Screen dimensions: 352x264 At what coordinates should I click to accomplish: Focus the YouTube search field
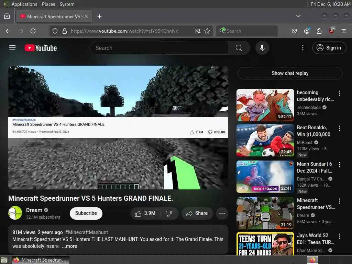159,48
